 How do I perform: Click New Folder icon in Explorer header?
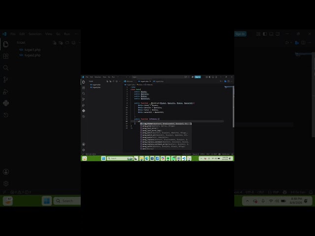(110, 81)
